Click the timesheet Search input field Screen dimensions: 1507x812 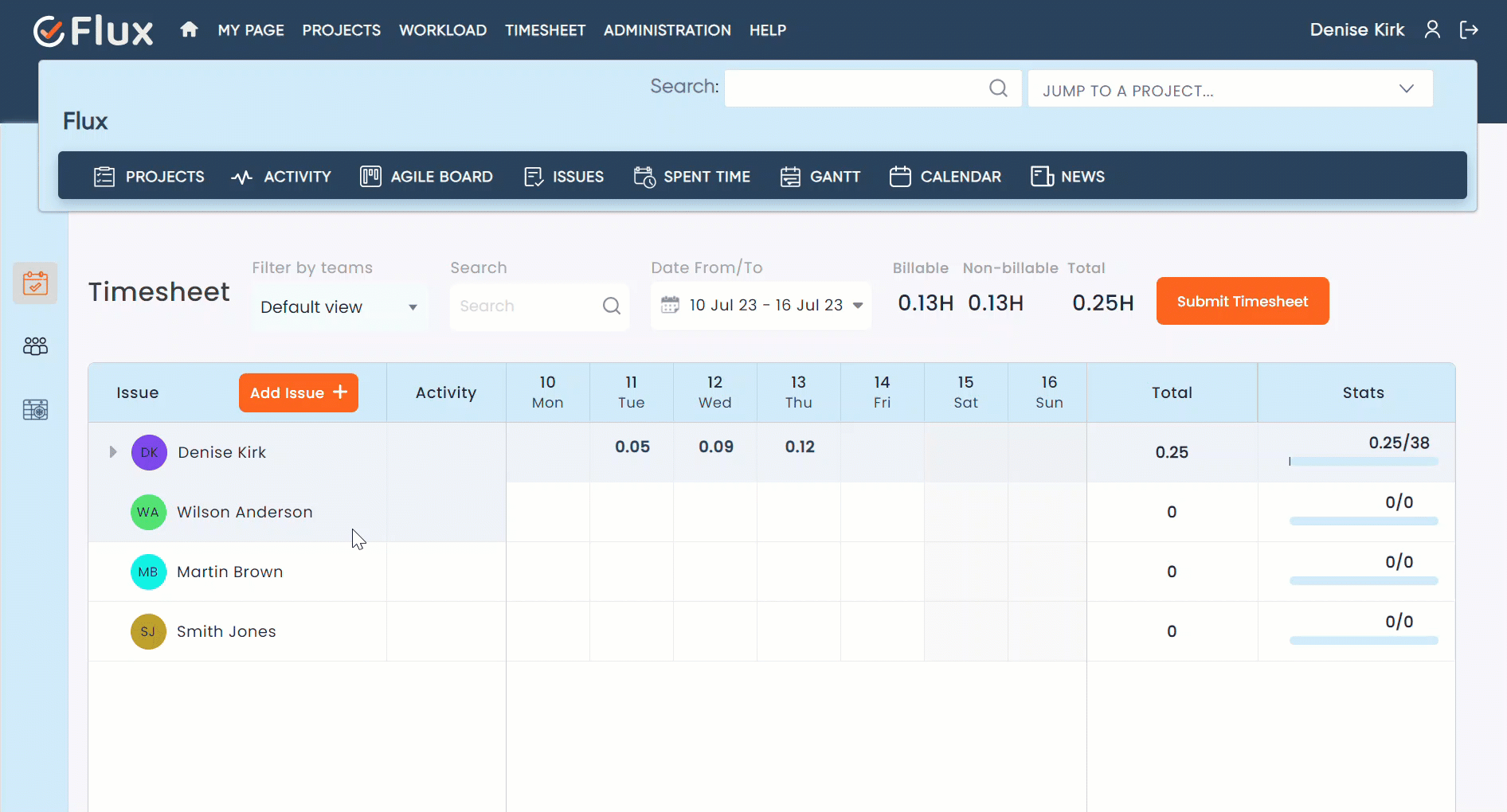coord(526,306)
